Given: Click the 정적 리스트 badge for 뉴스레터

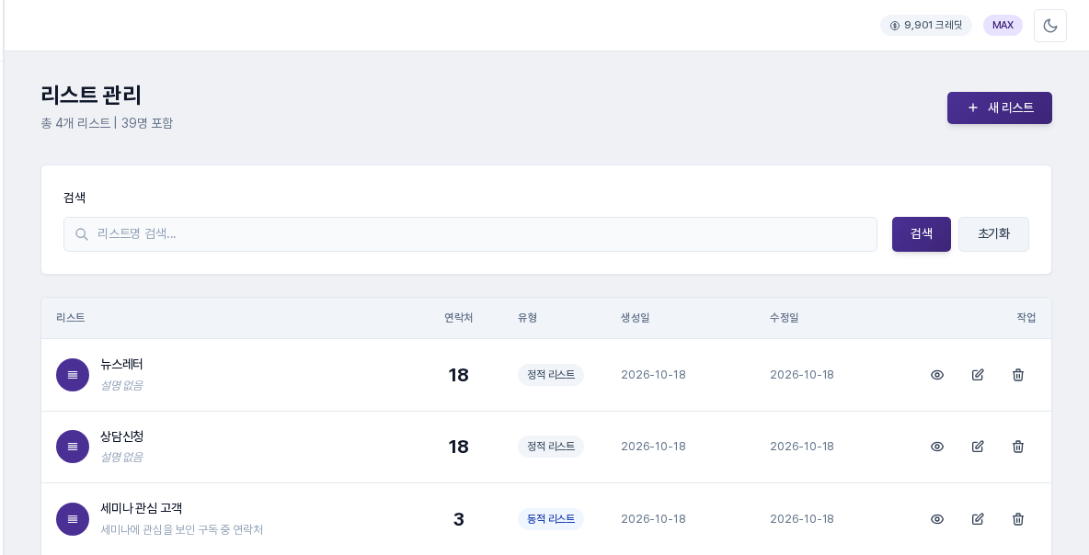Looking at the screenshot, I should click(551, 375).
